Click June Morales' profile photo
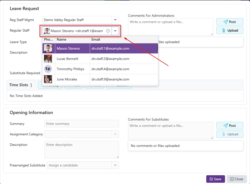Screen dimensions: 250x184 [x=48, y=79]
